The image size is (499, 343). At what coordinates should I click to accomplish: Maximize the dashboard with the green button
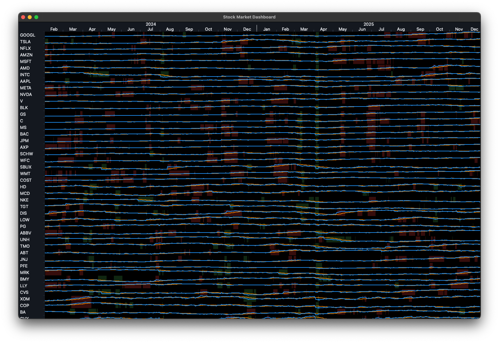tap(36, 17)
